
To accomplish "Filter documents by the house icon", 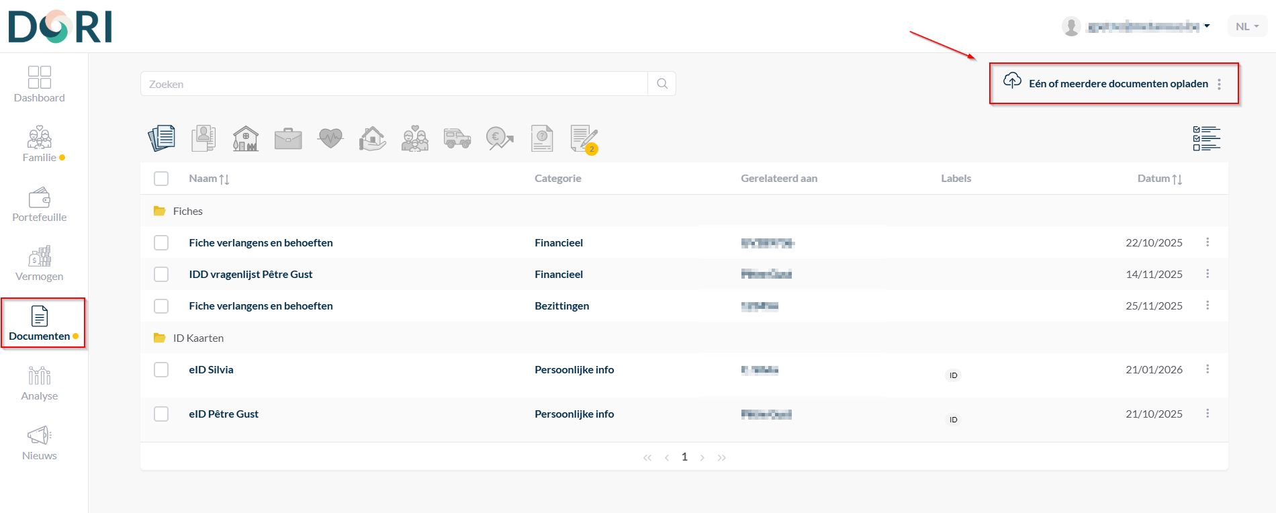I will pyautogui.click(x=246, y=138).
